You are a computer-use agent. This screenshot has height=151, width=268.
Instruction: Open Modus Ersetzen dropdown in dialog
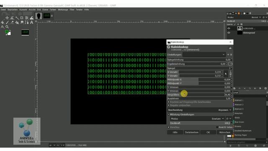[x=198, y=119]
